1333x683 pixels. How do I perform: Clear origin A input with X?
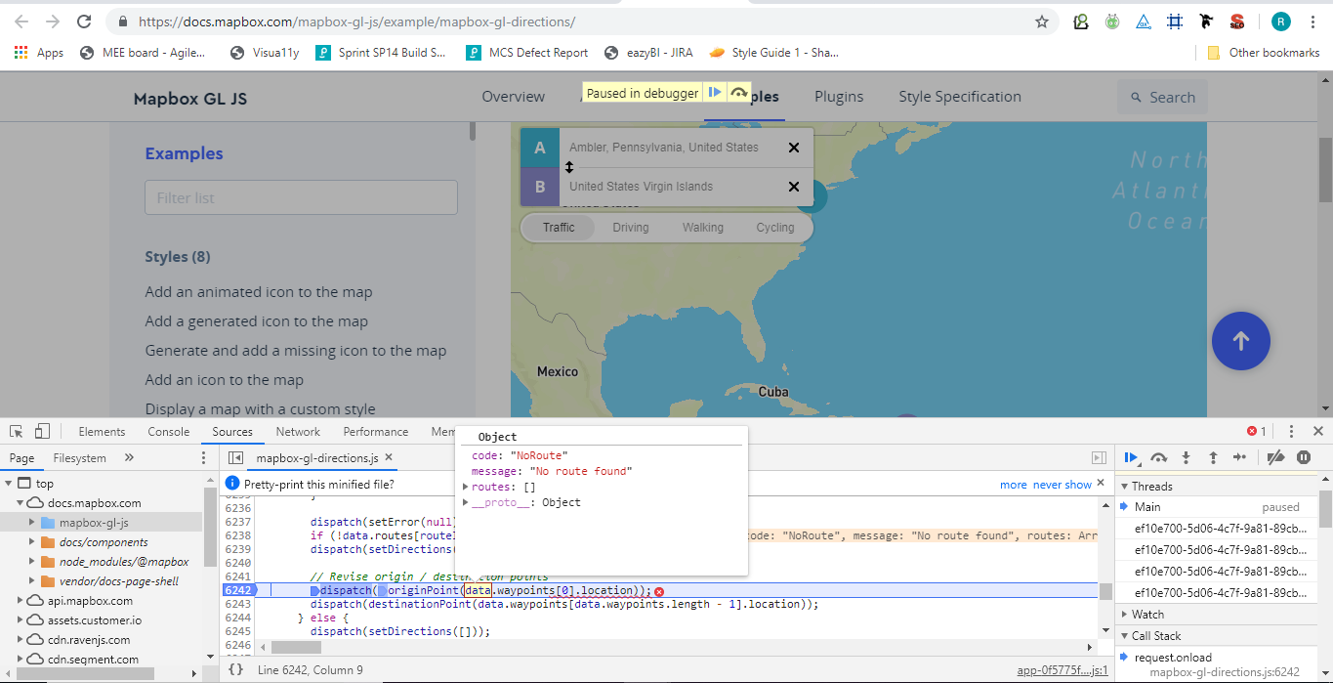coord(793,148)
